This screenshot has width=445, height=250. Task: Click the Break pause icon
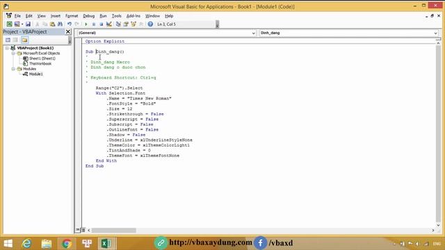click(x=94, y=24)
